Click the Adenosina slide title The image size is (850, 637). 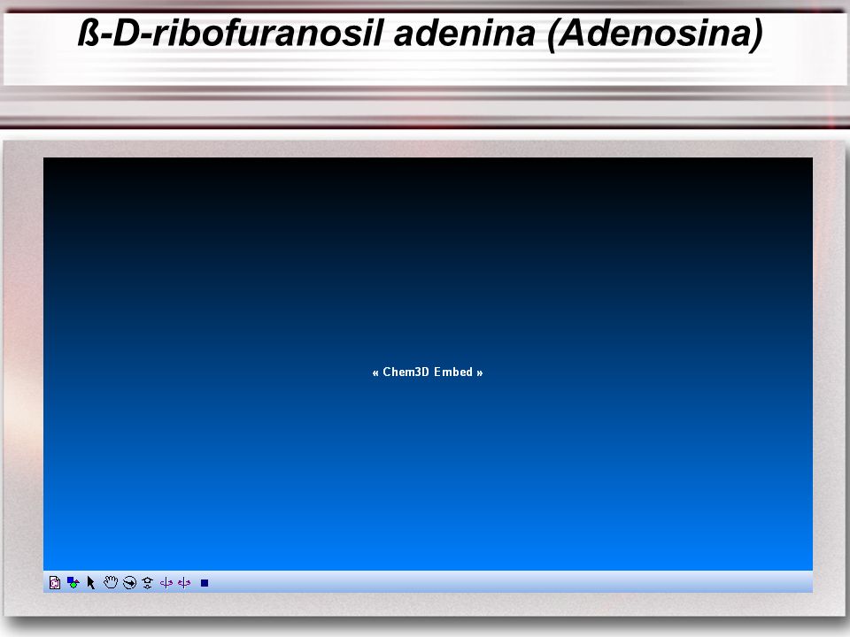point(421,34)
